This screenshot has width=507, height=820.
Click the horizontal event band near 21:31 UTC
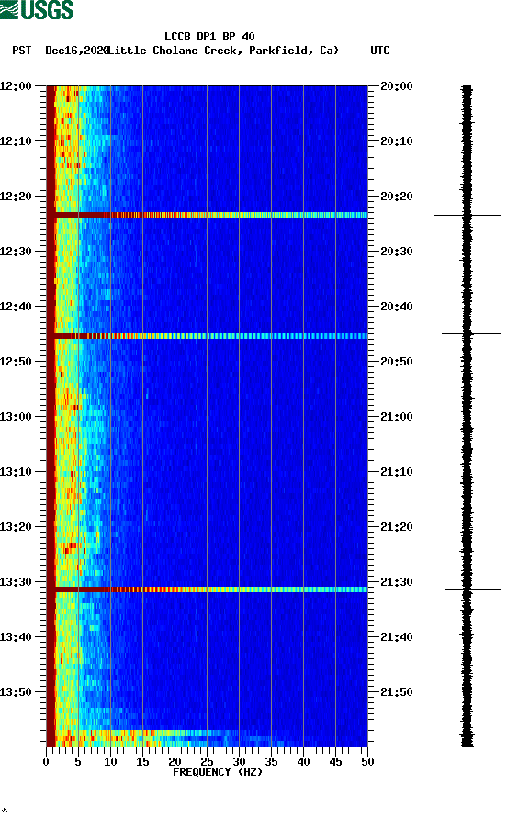208,590
